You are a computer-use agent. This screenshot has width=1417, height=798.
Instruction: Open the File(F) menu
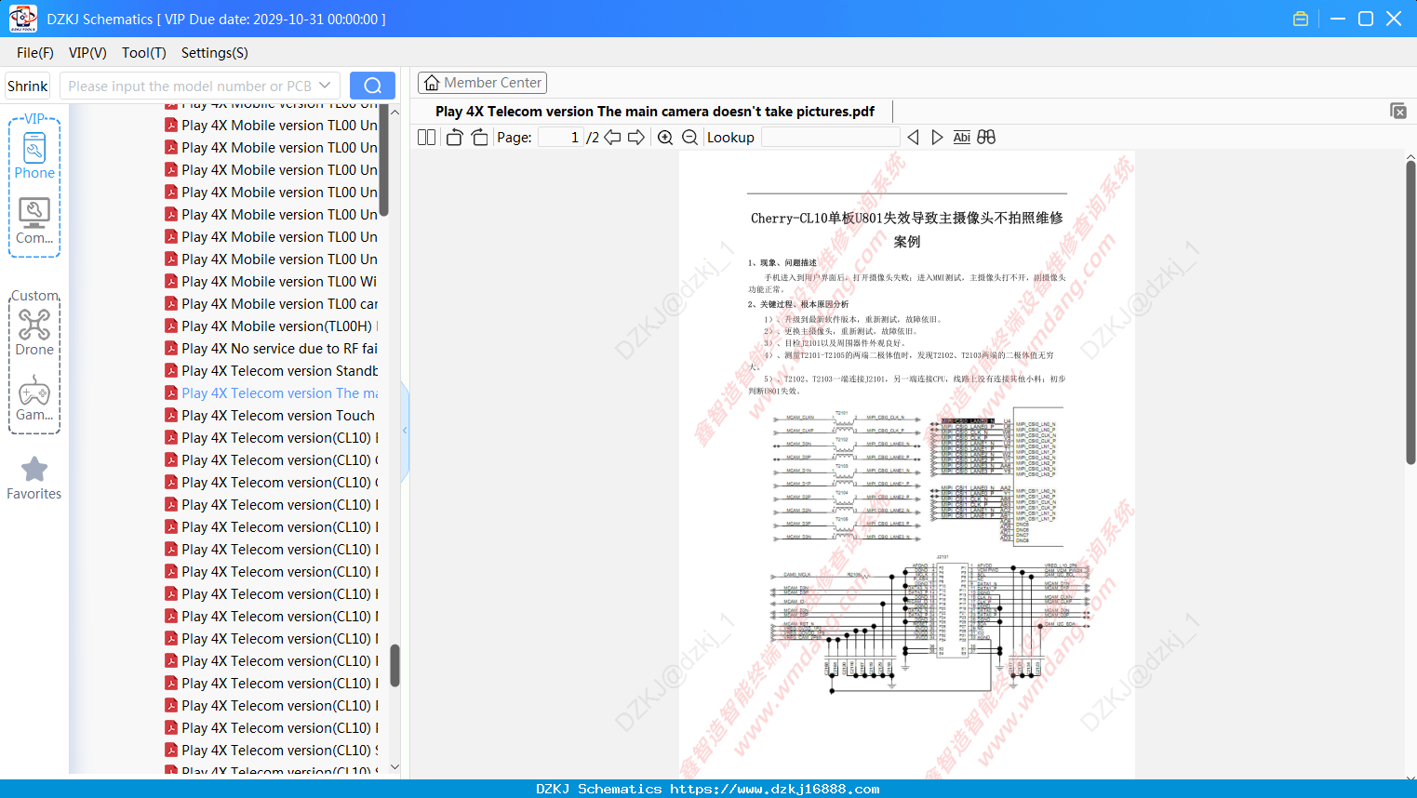(35, 53)
